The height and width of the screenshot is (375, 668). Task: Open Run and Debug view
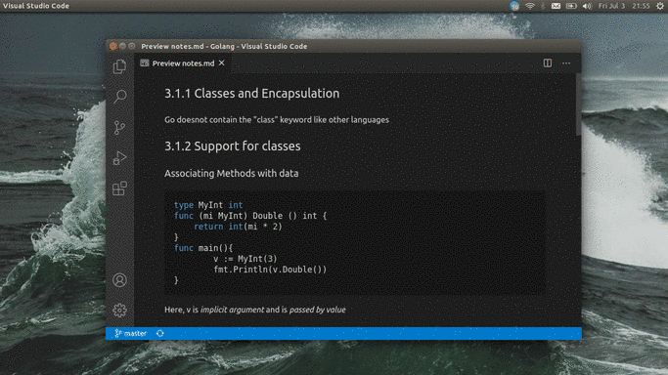[119, 158]
